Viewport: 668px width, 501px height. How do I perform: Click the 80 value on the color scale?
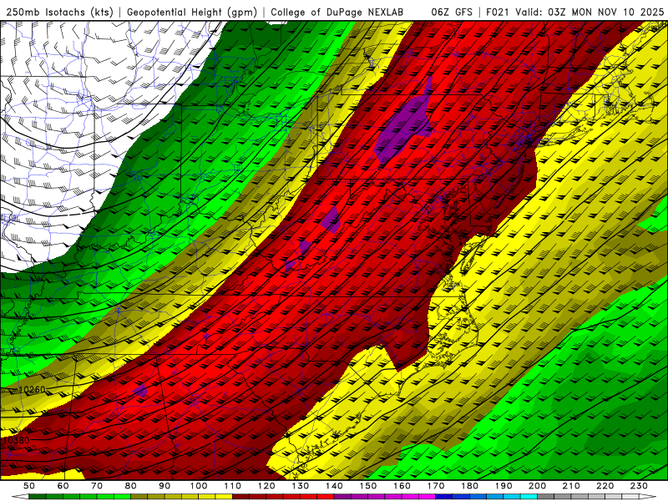coord(131,486)
